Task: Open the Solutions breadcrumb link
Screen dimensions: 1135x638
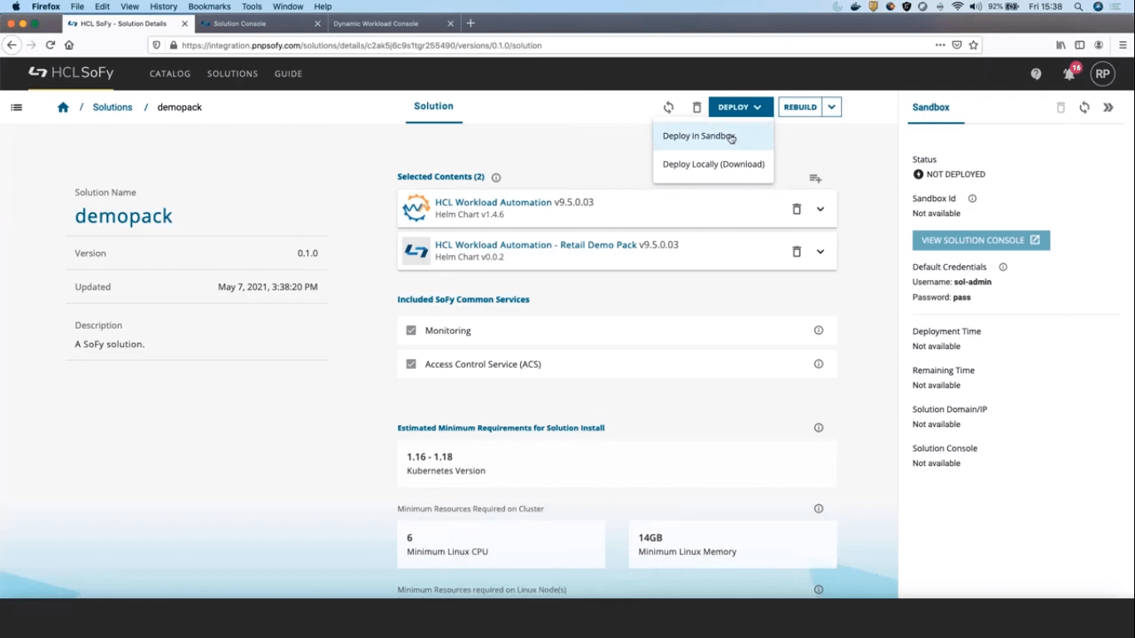Action: [x=112, y=107]
